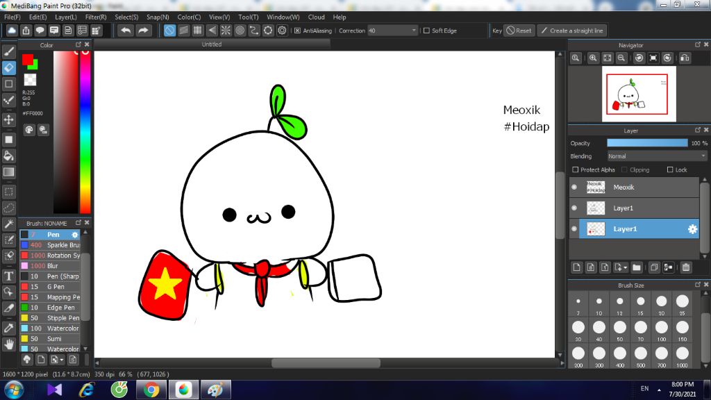Turn snap off icon

(x=169, y=31)
